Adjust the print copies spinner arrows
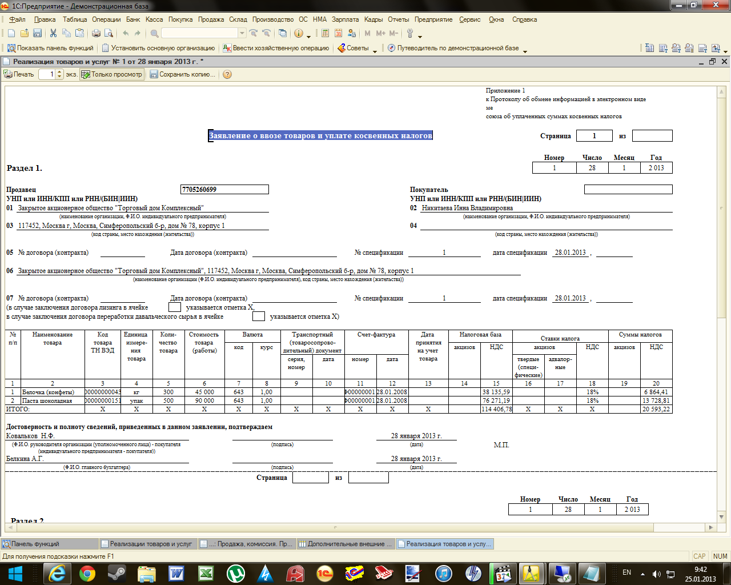The image size is (731, 585). pos(60,74)
